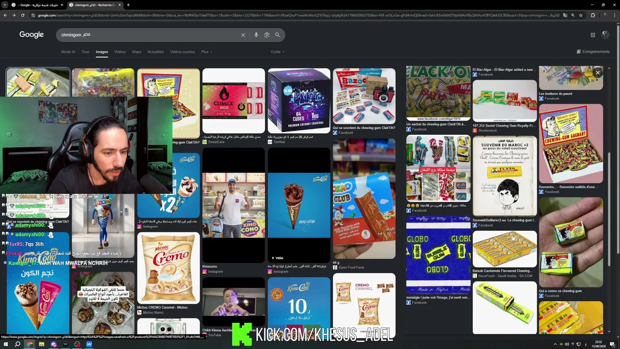The width and height of the screenshot is (620, 349).
Task: Open the 64 cubes coconut charcoal image
Action: click(x=299, y=101)
